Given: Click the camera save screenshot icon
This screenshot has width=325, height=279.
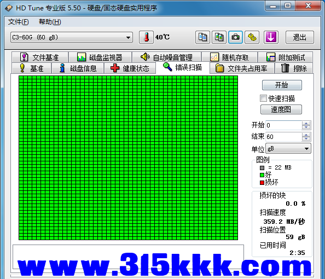Looking at the screenshot, I should (x=235, y=37).
